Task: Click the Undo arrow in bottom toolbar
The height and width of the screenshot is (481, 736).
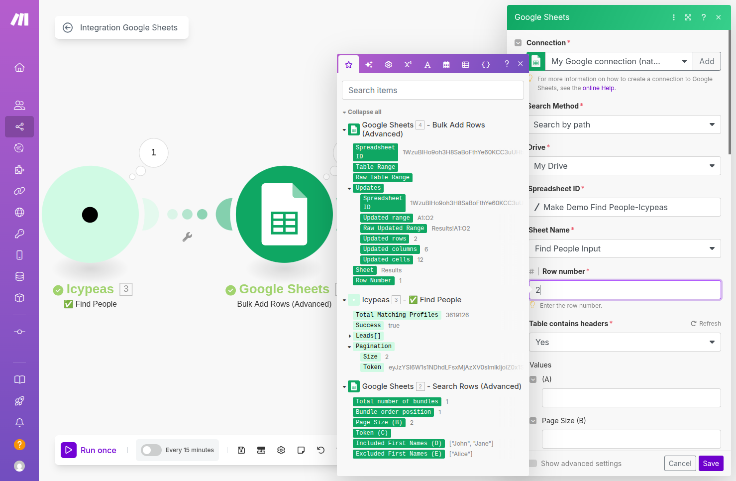Action: (321, 450)
